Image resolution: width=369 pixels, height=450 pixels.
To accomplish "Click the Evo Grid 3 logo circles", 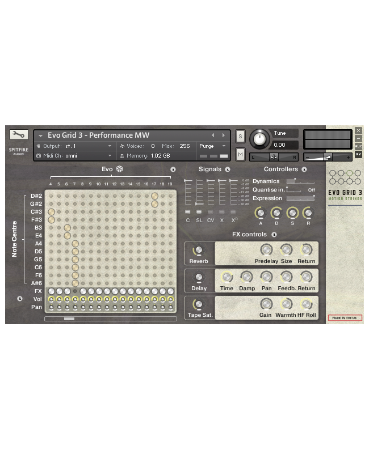I will pyautogui.click(x=345, y=177).
